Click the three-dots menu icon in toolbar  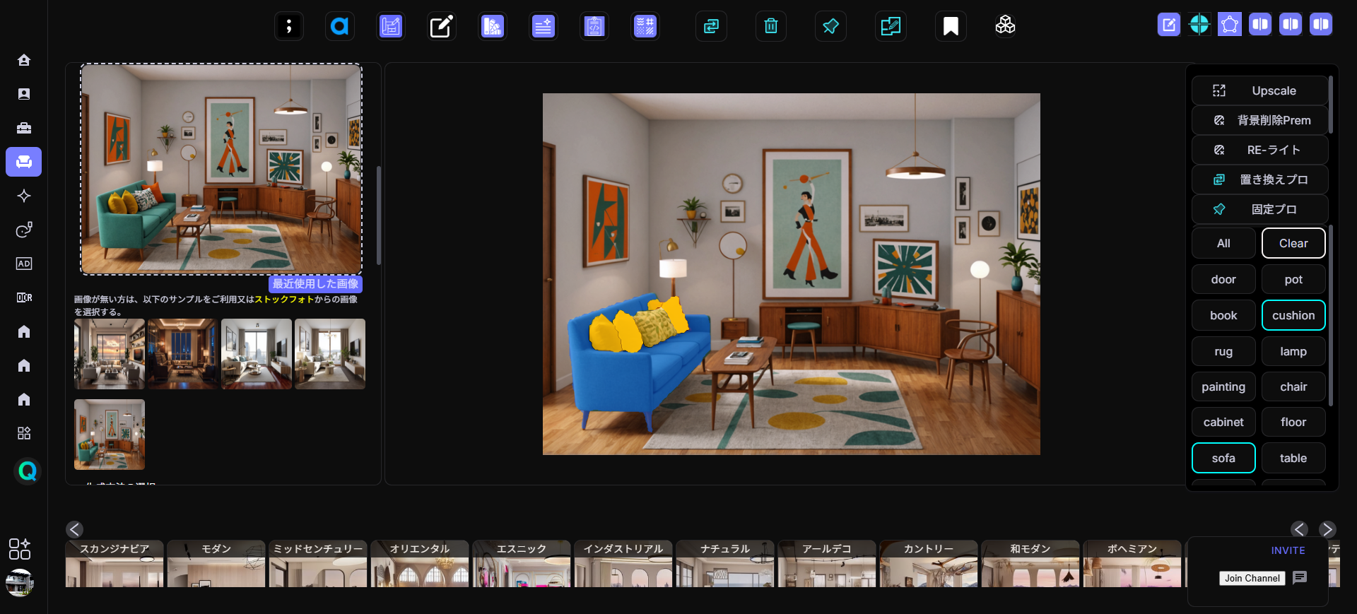289,26
